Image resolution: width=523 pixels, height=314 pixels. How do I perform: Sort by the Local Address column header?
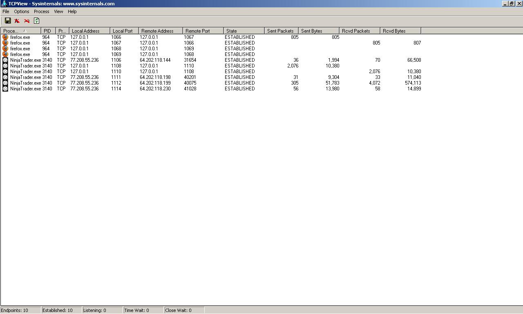coord(90,31)
